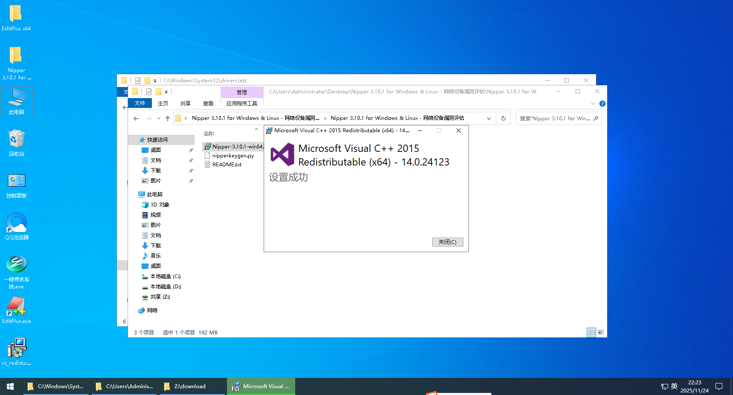Click the Windows Start button
733x395 pixels.
click(10, 386)
